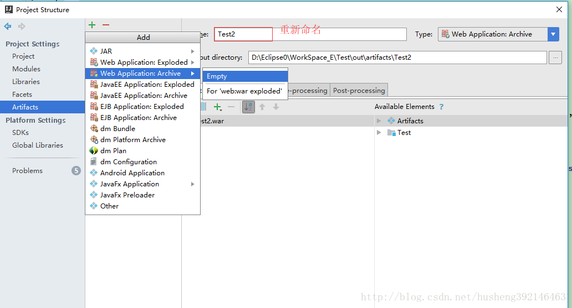Click the Available Elements help question mark

(441, 107)
